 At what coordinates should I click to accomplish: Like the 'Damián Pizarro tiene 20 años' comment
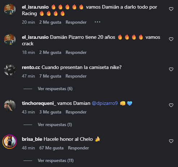pos(171,39)
